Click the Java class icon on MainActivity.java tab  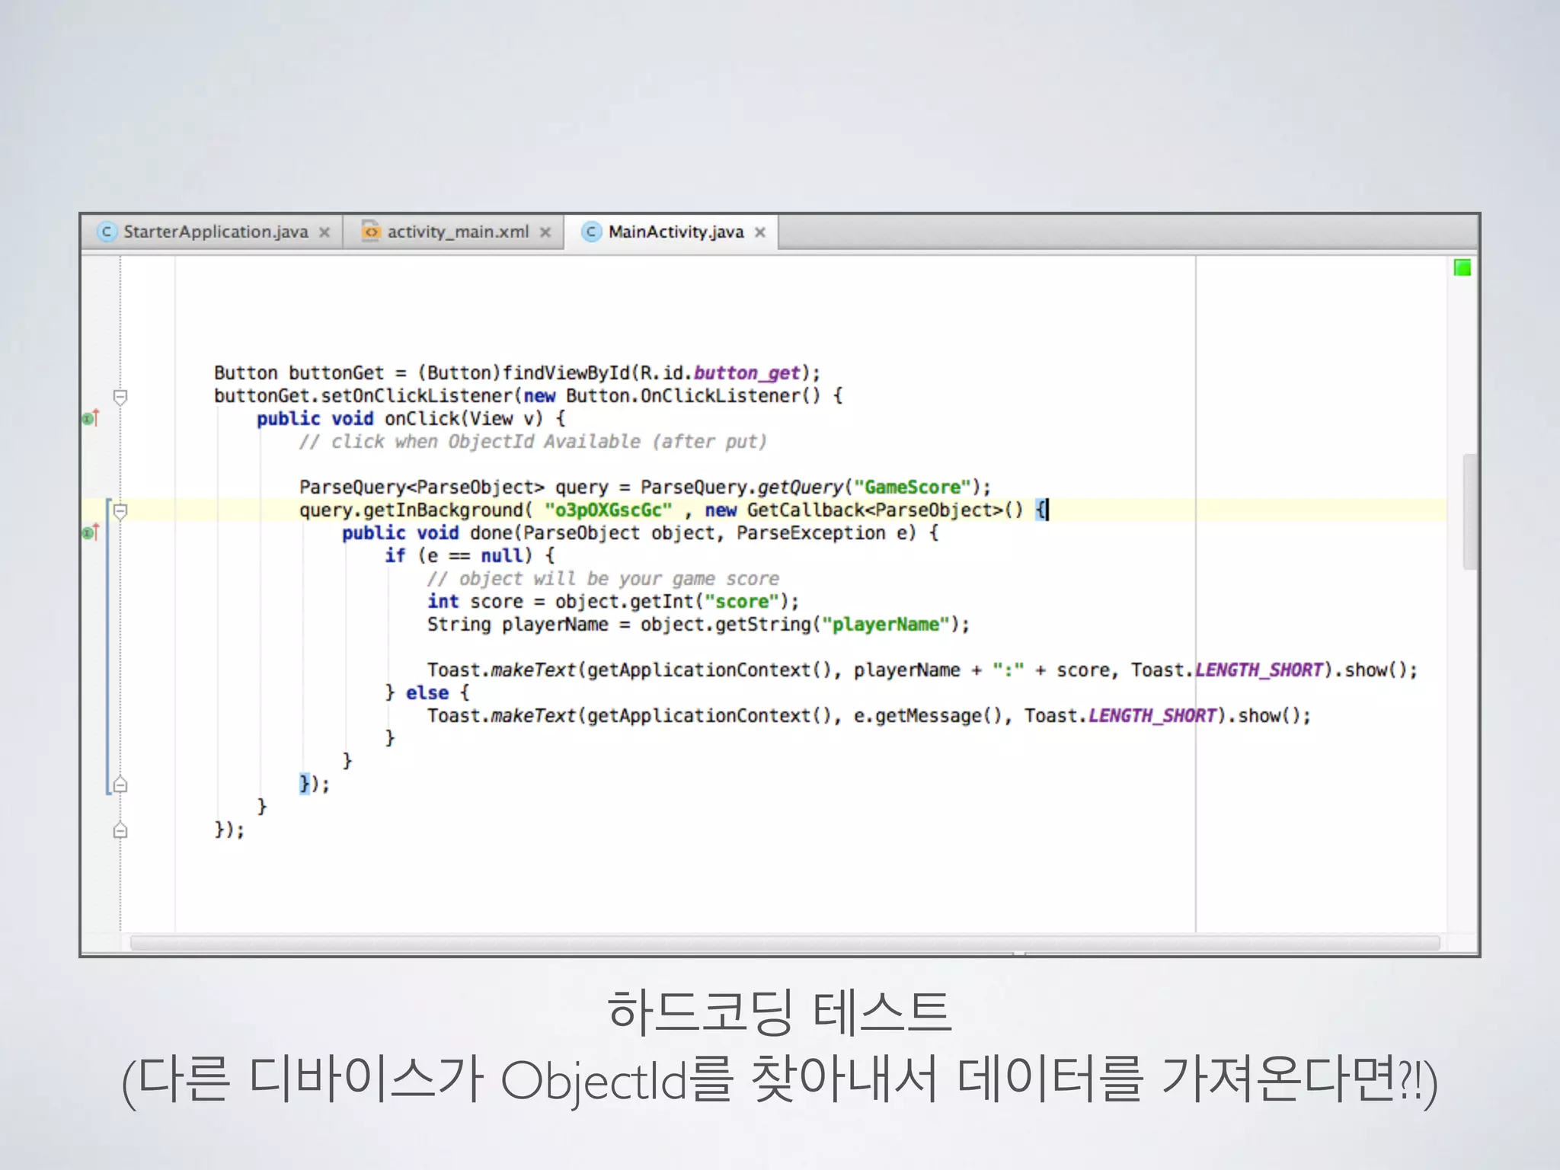tap(591, 232)
